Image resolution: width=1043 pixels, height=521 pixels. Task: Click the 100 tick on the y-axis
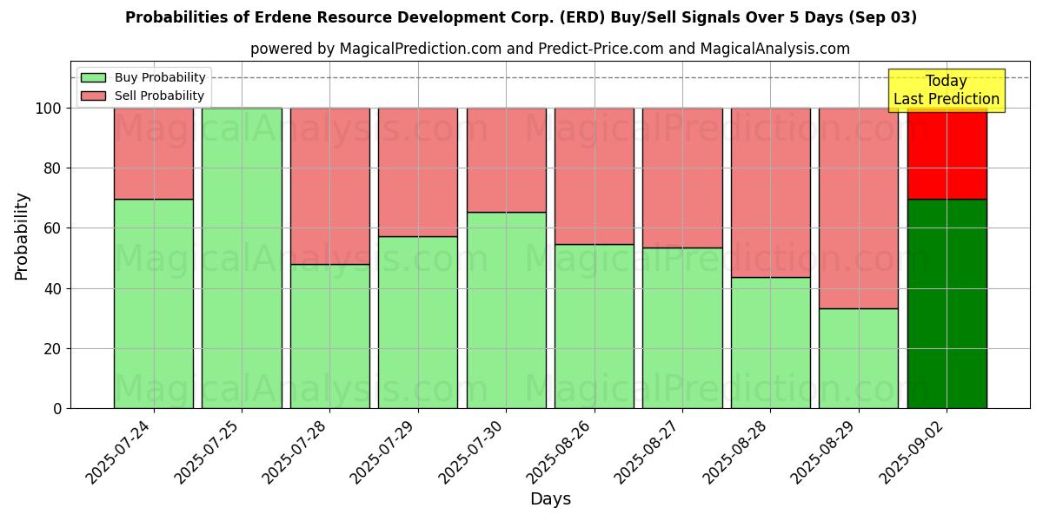coord(48,109)
